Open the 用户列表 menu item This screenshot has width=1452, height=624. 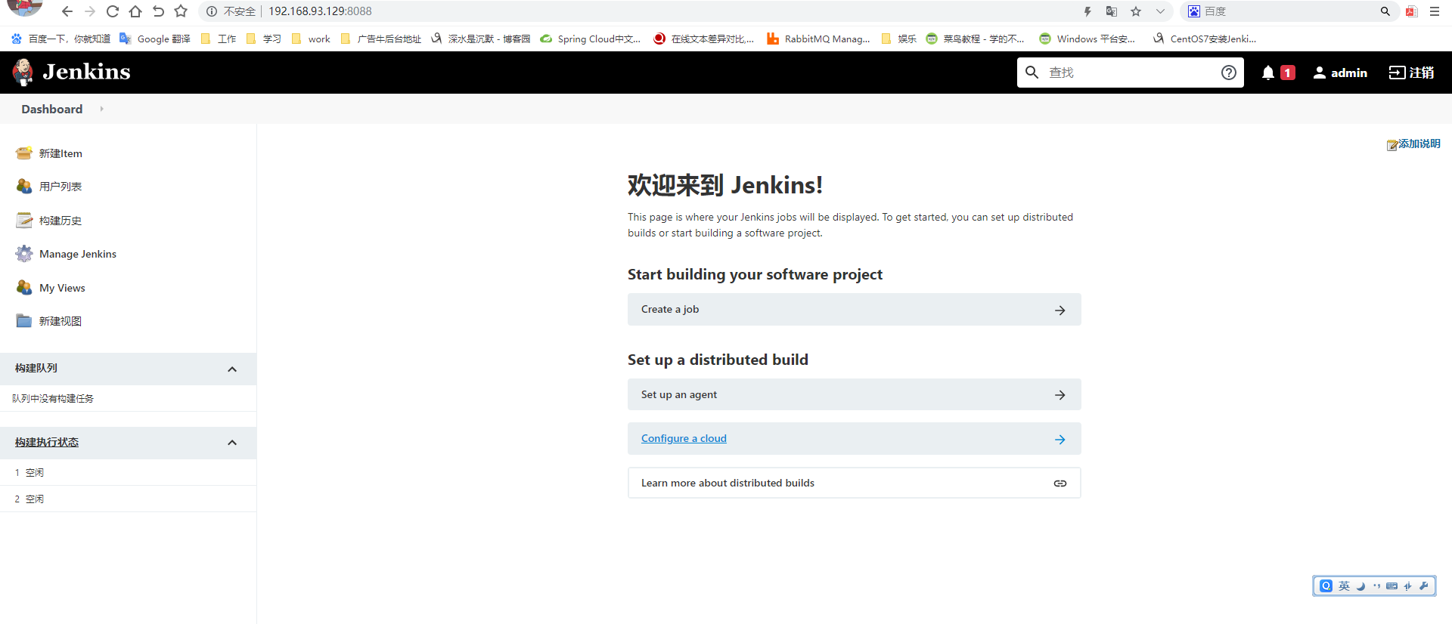(60, 187)
